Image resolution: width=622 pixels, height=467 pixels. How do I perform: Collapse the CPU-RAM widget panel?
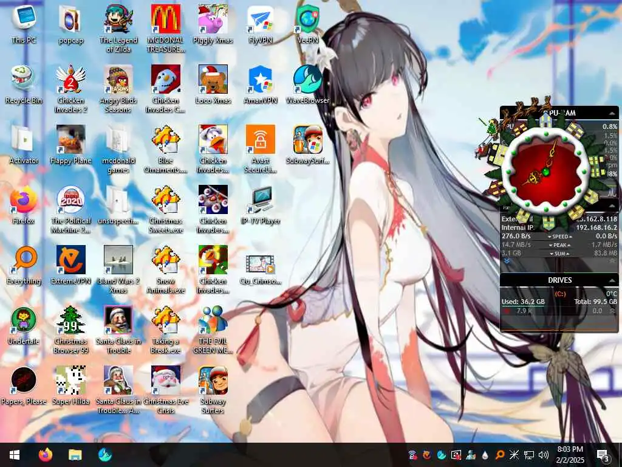pos(612,114)
